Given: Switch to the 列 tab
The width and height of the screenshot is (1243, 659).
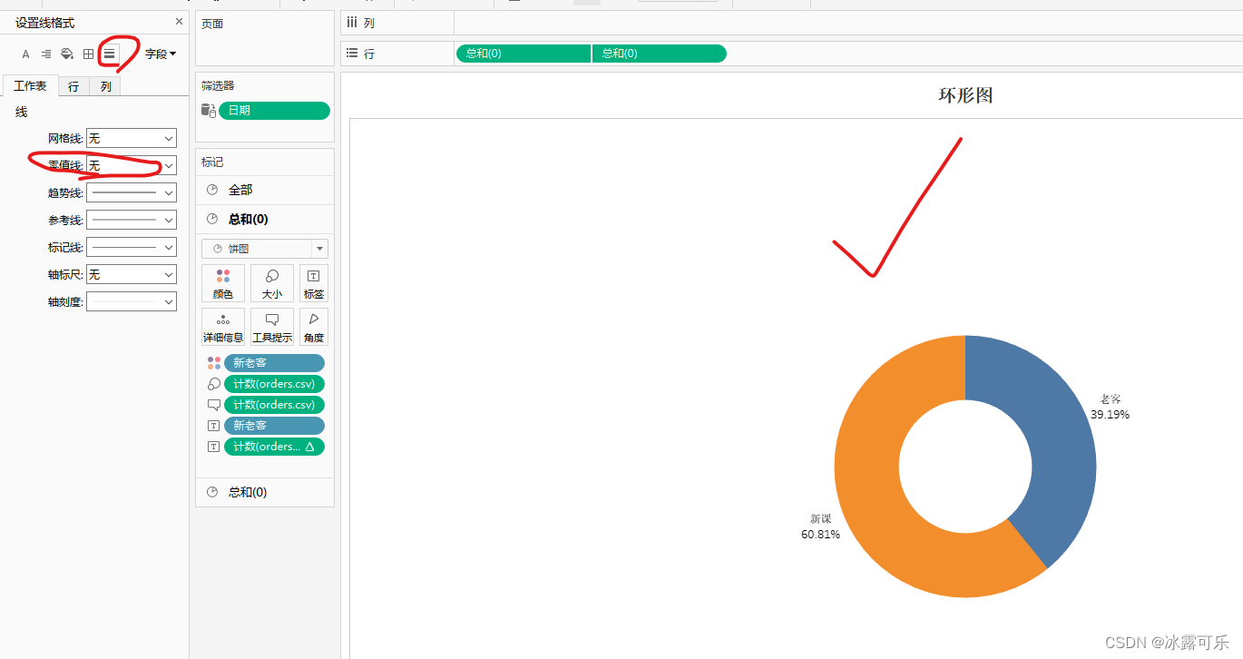Looking at the screenshot, I should [x=105, y=86].
